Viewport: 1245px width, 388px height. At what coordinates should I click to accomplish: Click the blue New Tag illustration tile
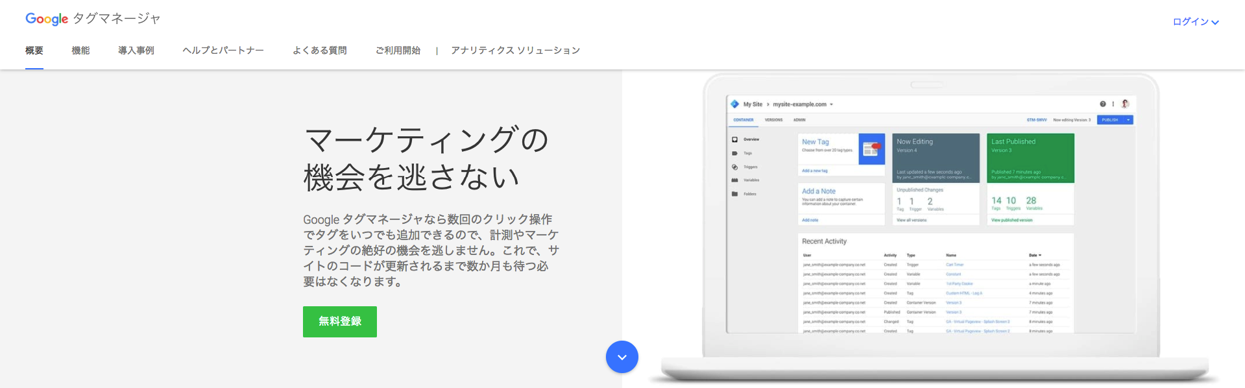pyautogui.click(x=872, y=149)
